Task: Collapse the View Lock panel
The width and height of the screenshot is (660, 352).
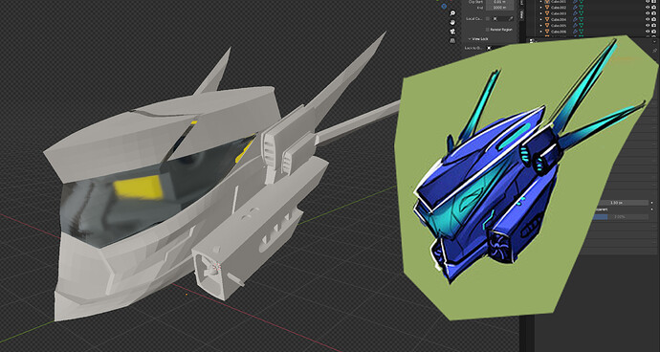Action: (x=478, y=38)
